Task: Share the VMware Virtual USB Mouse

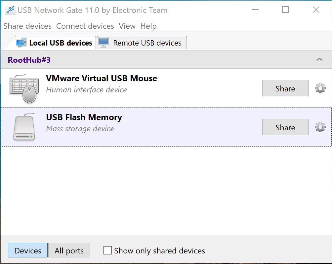Action: tap(285, 88)
